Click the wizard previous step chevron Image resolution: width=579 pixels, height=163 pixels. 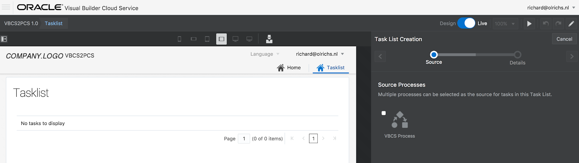(380, 56)
